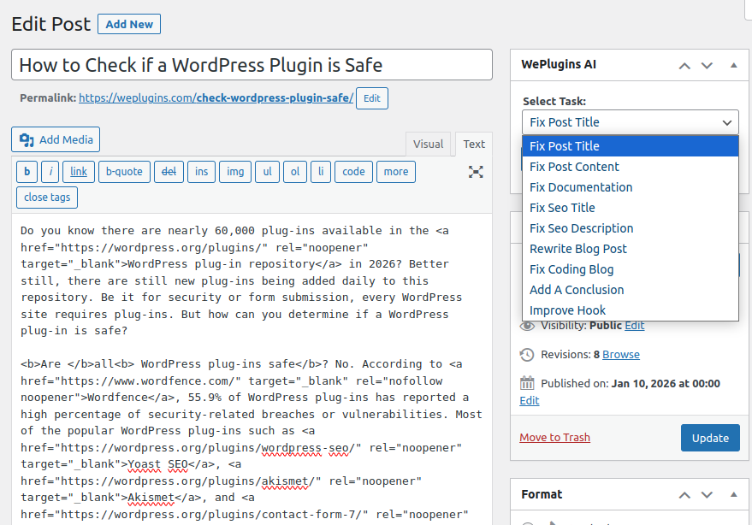The height and width of the screenshot is (525, 752).
Task: Open the Select Task dropdown
Action: 630,122
